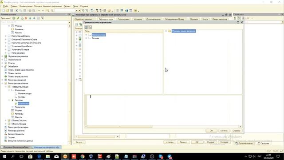The height and width of the screenshot is (160, 284).
Task: Open dropdown arrow of main toolbar search box
Action: tap(76, 11)
